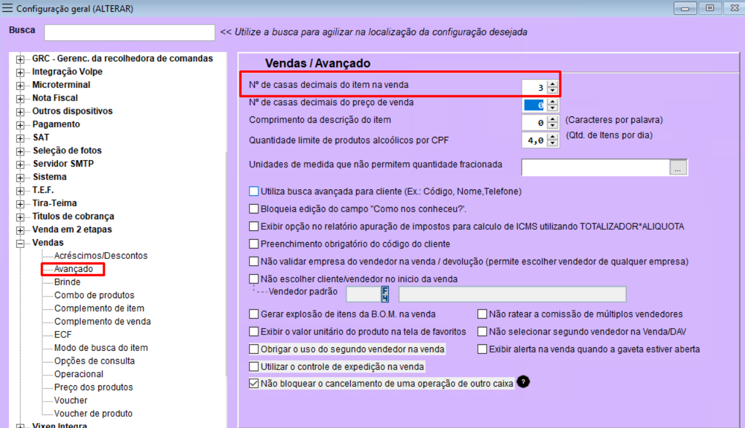Select Combo de produtos tree item
Image resolution: width=745 pixels, height=428 pixels.
tap(94, 295)
